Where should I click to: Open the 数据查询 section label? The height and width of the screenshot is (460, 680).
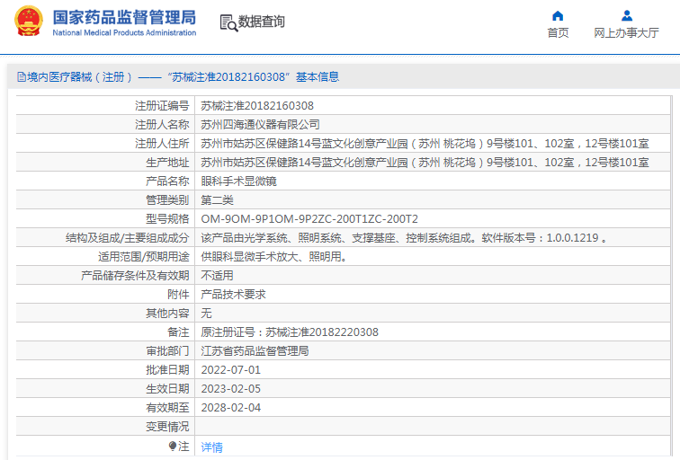[262, 22]
